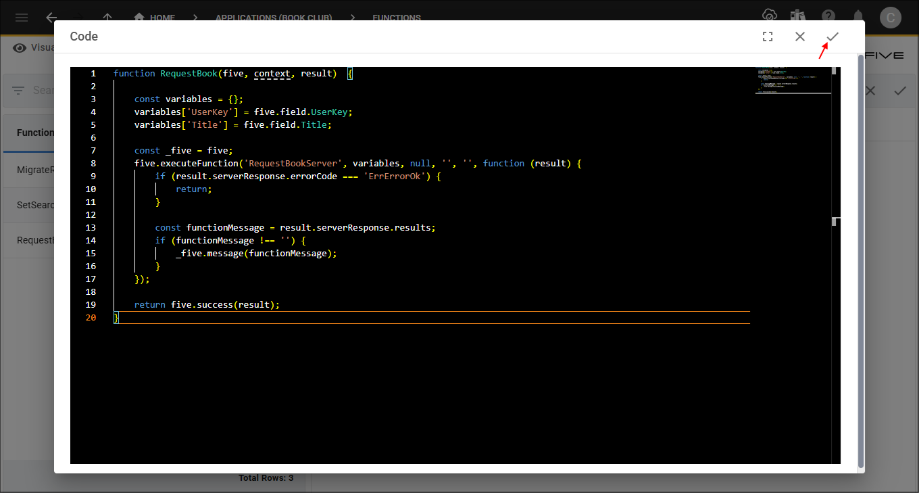Navigate to HOME in the breadcrumb
This screenshot has width=919, height=493.
(155, 18)
